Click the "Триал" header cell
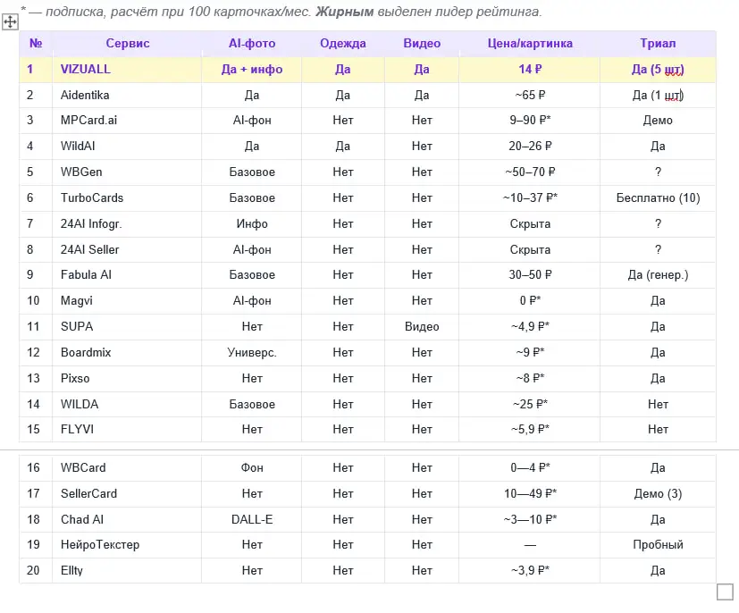The height and width of the screenshot is (613, 739). pos(658,44)
